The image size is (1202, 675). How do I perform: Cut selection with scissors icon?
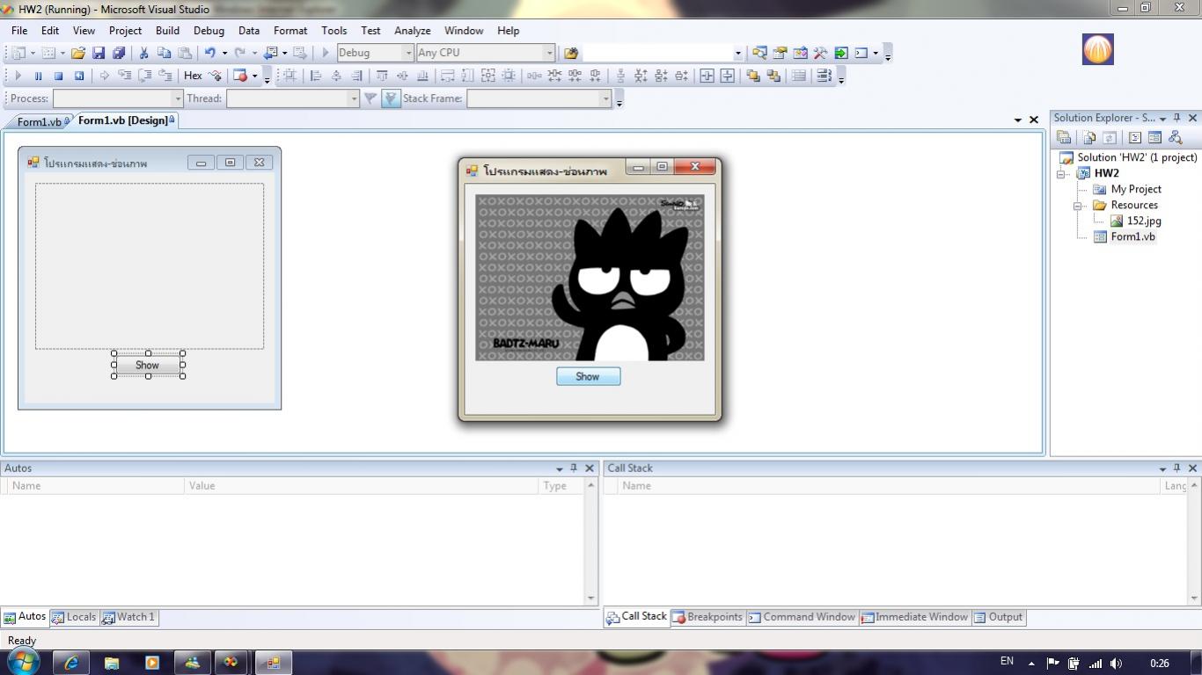click(x=143, y=53)
